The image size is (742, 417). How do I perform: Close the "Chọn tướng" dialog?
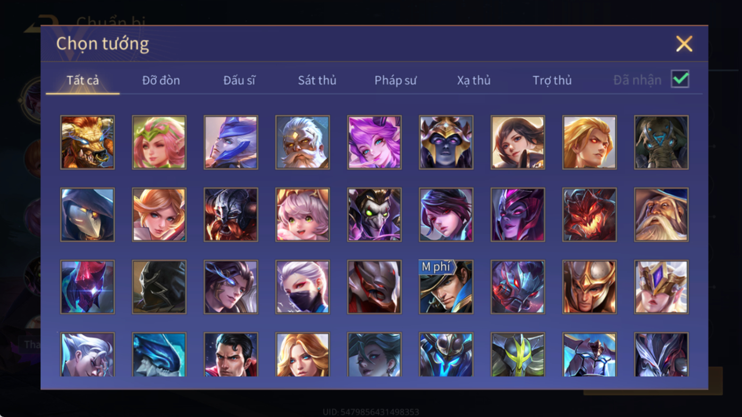click(x=684, y=44)
